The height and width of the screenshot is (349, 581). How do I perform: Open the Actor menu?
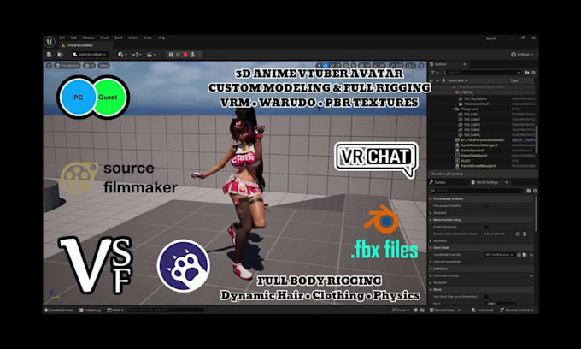coord(148,38)
